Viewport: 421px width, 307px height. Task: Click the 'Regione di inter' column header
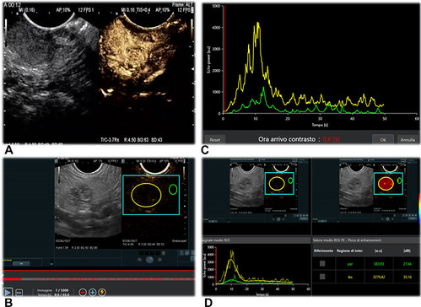pos(349,250)
